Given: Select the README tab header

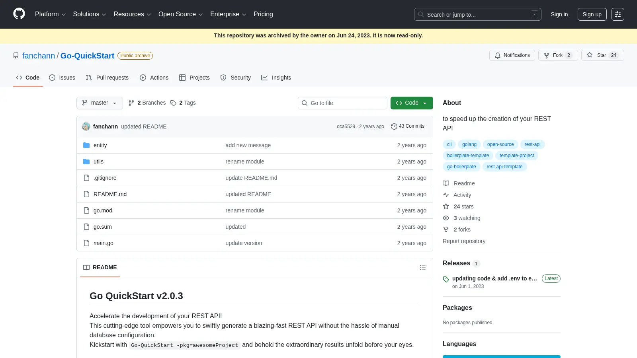Looking at the screenshot, I should [x=100, y=268].
